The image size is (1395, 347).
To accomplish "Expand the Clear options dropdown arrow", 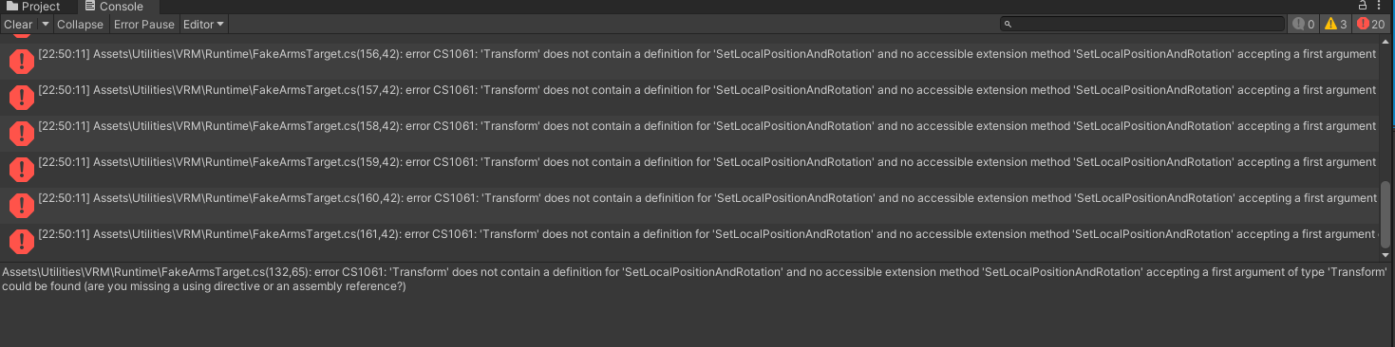I will click(x=45, y=24).
